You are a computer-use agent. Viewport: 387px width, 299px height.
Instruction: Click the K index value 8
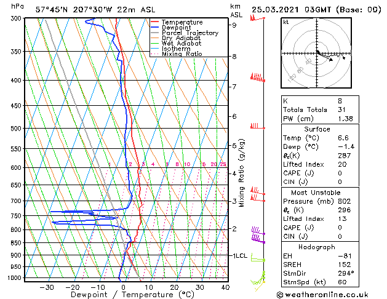pyautogui.click(x=340, y=101)
